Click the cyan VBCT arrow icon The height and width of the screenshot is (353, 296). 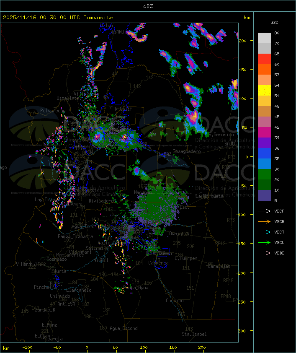(264, 232)
